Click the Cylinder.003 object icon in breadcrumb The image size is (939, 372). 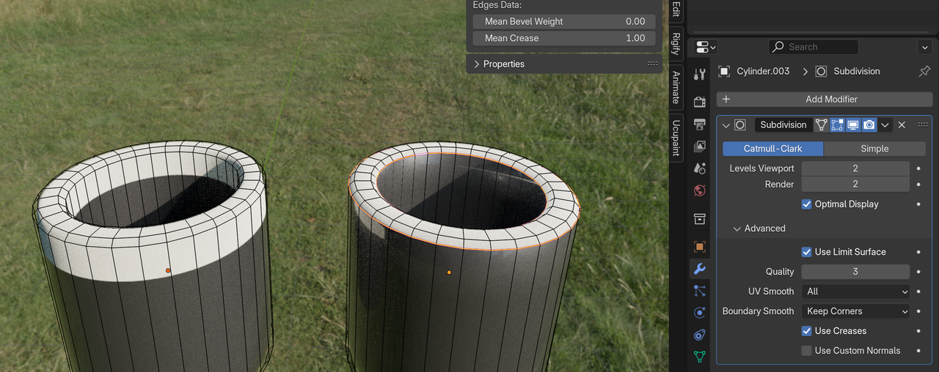(724, 71)
